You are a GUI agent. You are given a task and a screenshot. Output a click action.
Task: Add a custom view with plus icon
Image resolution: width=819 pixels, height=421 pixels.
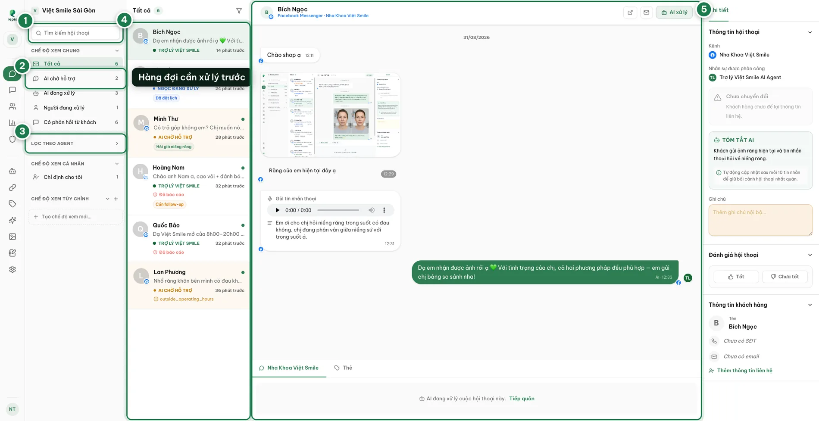click(116, 199)
